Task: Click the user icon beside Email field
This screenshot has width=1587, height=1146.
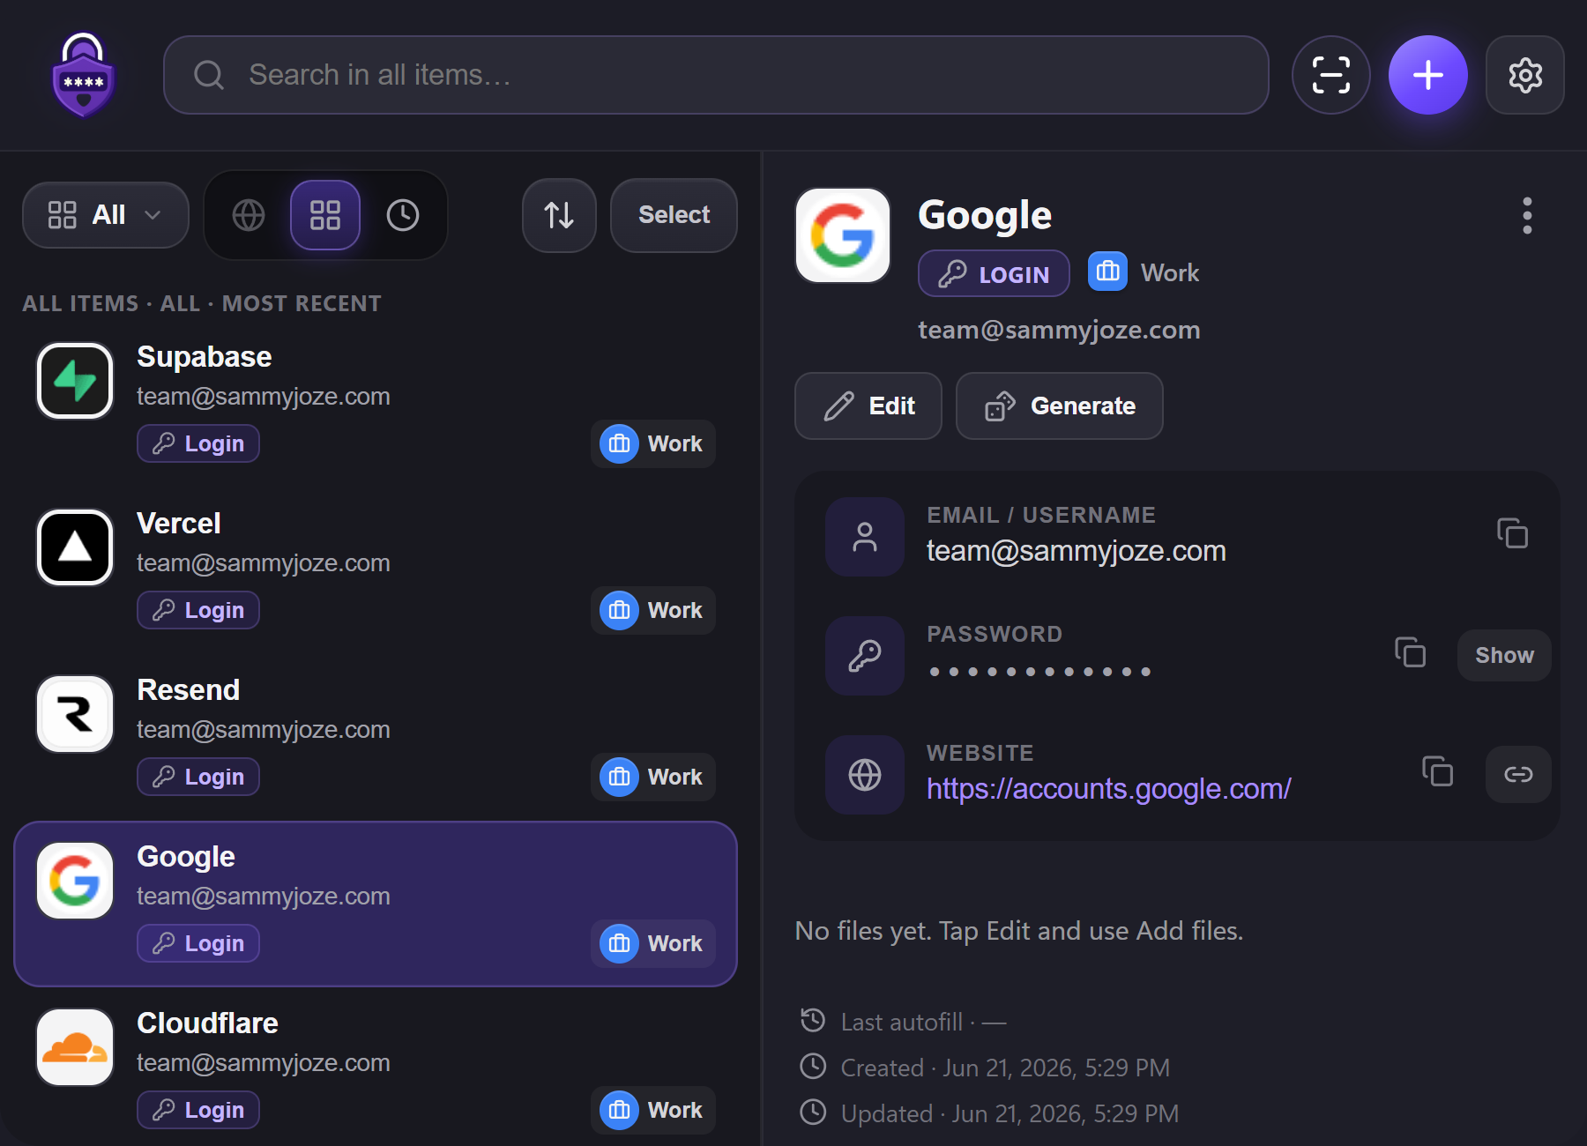Action: 865,537
